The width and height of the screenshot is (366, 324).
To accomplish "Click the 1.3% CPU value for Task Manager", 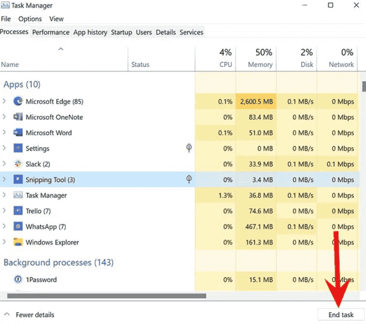I will pyautogui.click(x=225, y=195).
